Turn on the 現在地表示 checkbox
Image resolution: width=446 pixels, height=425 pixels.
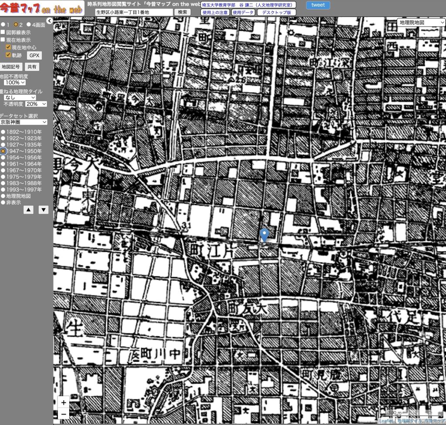coord(3,40)
